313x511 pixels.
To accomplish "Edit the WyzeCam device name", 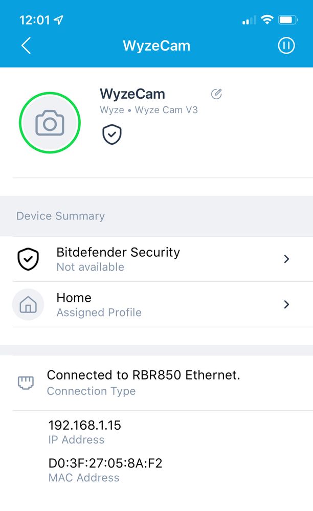I will point(216,94).
